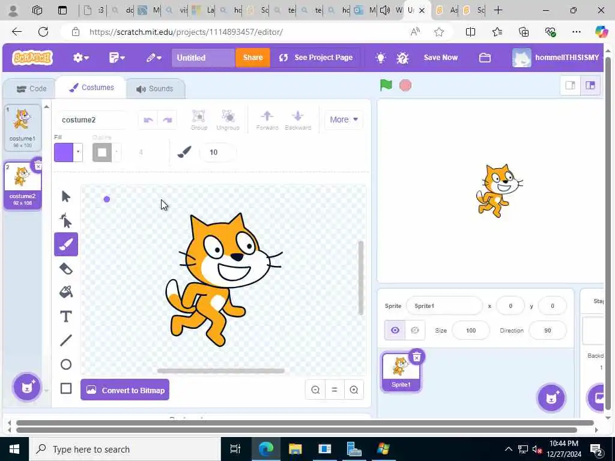Reset canvas zoom with equals button

pos(335,390)
